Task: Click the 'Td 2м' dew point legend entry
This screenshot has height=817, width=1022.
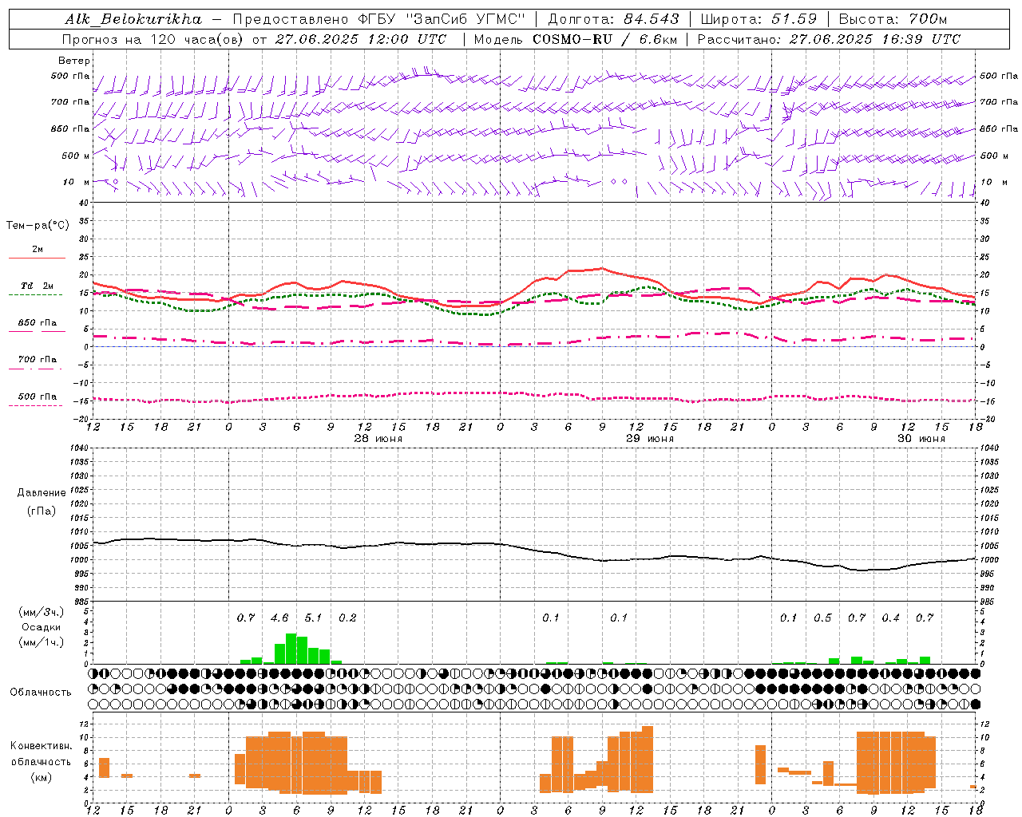Action: coord(38,286)
